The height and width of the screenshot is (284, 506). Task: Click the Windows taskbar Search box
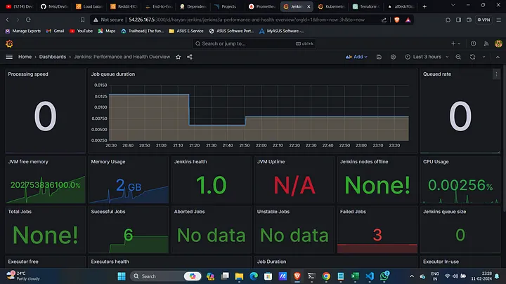pyautogui.click(x=167, y=276)
